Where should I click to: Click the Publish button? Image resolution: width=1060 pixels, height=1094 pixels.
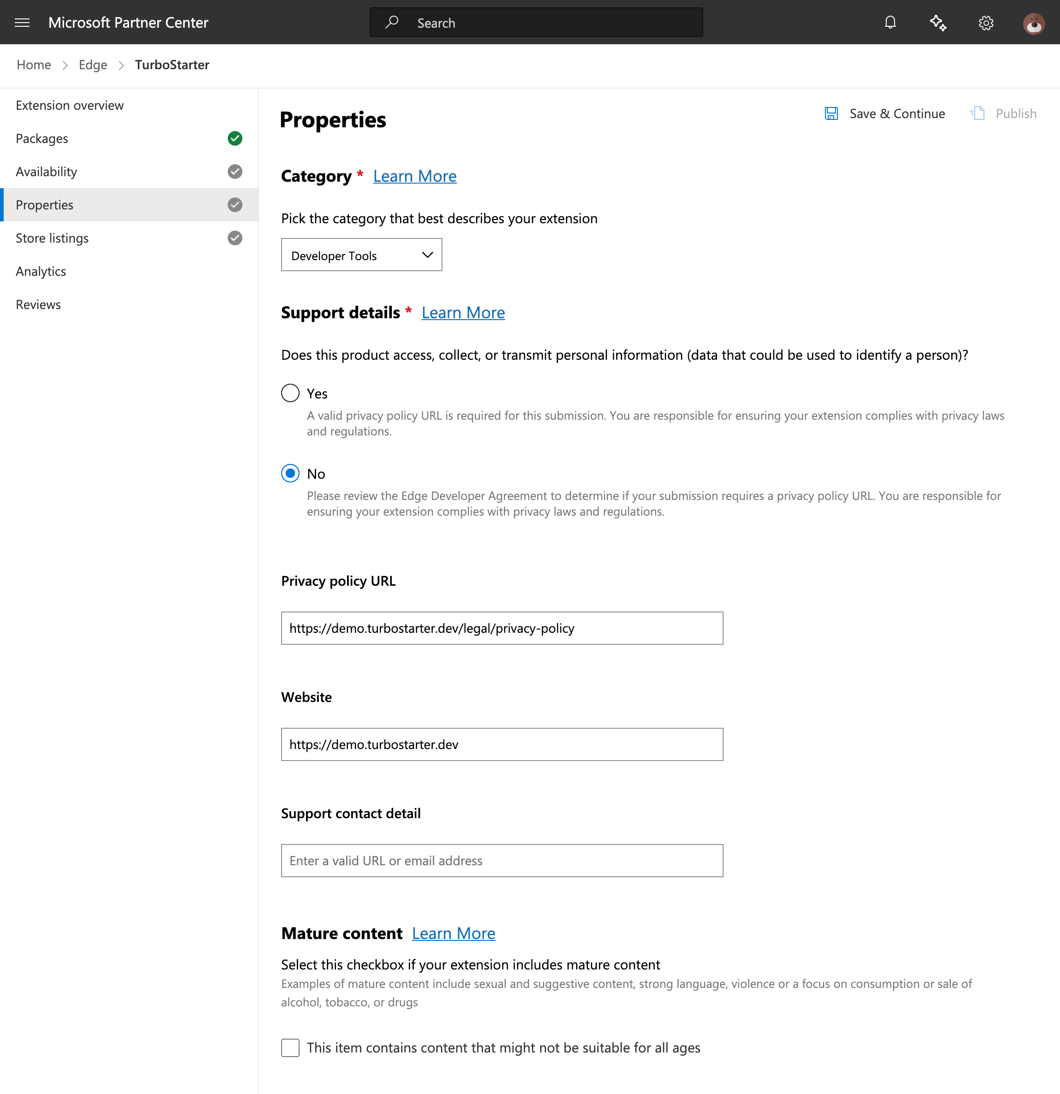[1004, 113]
